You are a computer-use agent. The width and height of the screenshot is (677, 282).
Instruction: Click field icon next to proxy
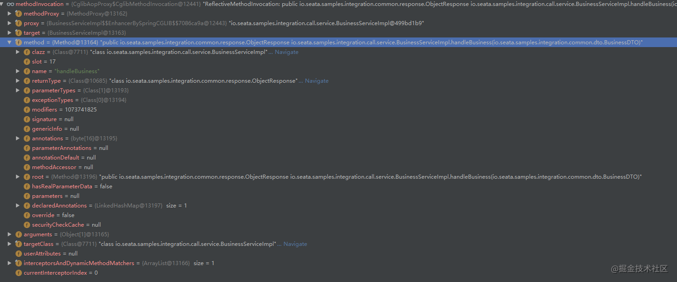point(18,23)
